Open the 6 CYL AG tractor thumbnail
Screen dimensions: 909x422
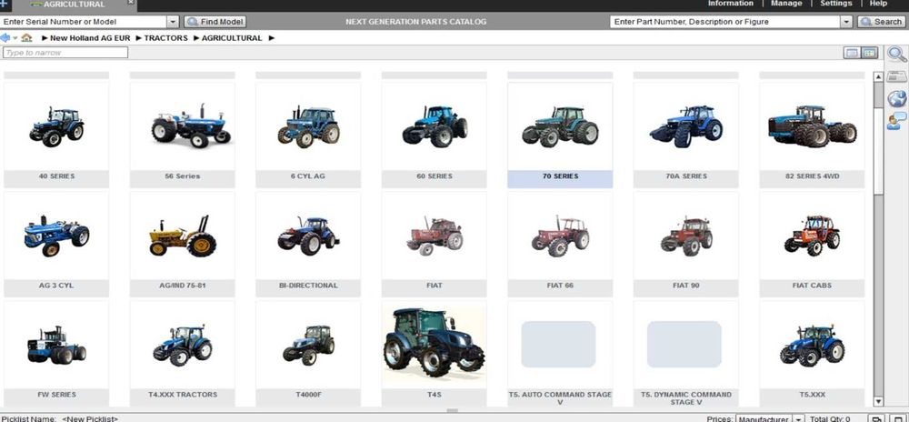pos(308,127)
